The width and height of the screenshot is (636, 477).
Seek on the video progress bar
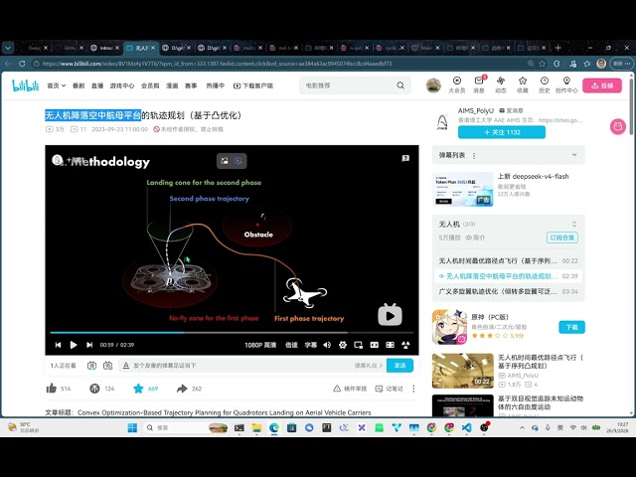tap(232, 333)
